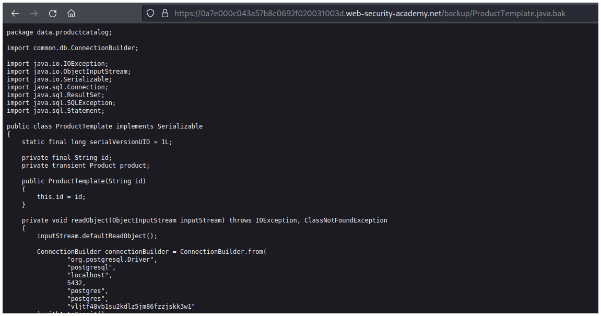This screenshot has width=601, height=316.
Task: Click the transient Product product field line
Action: click(86, 166)
